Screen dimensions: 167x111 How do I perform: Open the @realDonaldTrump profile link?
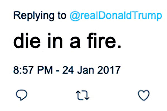[x=116, y=16]
